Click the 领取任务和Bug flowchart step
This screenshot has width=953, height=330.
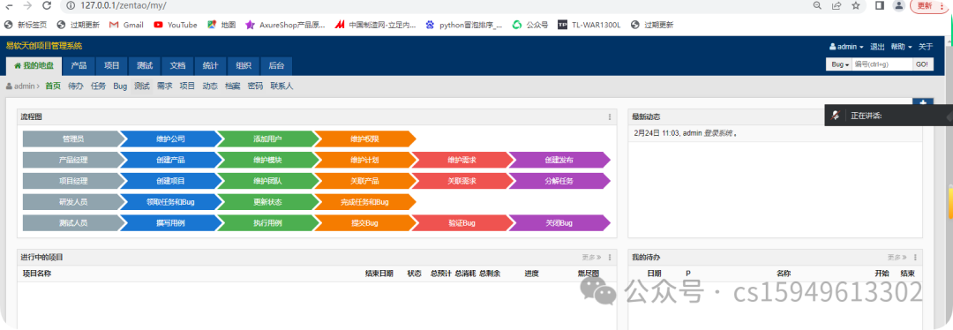pos(170,202)
